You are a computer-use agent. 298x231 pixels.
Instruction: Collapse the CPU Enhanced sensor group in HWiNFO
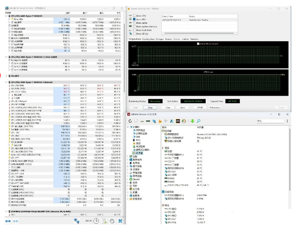(x=5, y=83)
